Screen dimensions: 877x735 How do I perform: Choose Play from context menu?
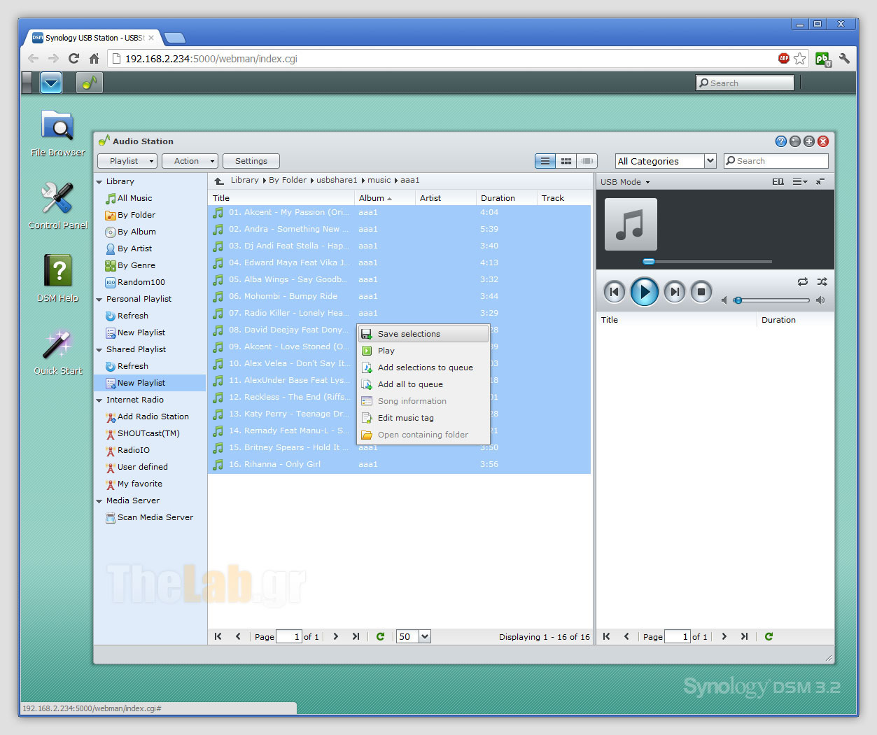423,351
